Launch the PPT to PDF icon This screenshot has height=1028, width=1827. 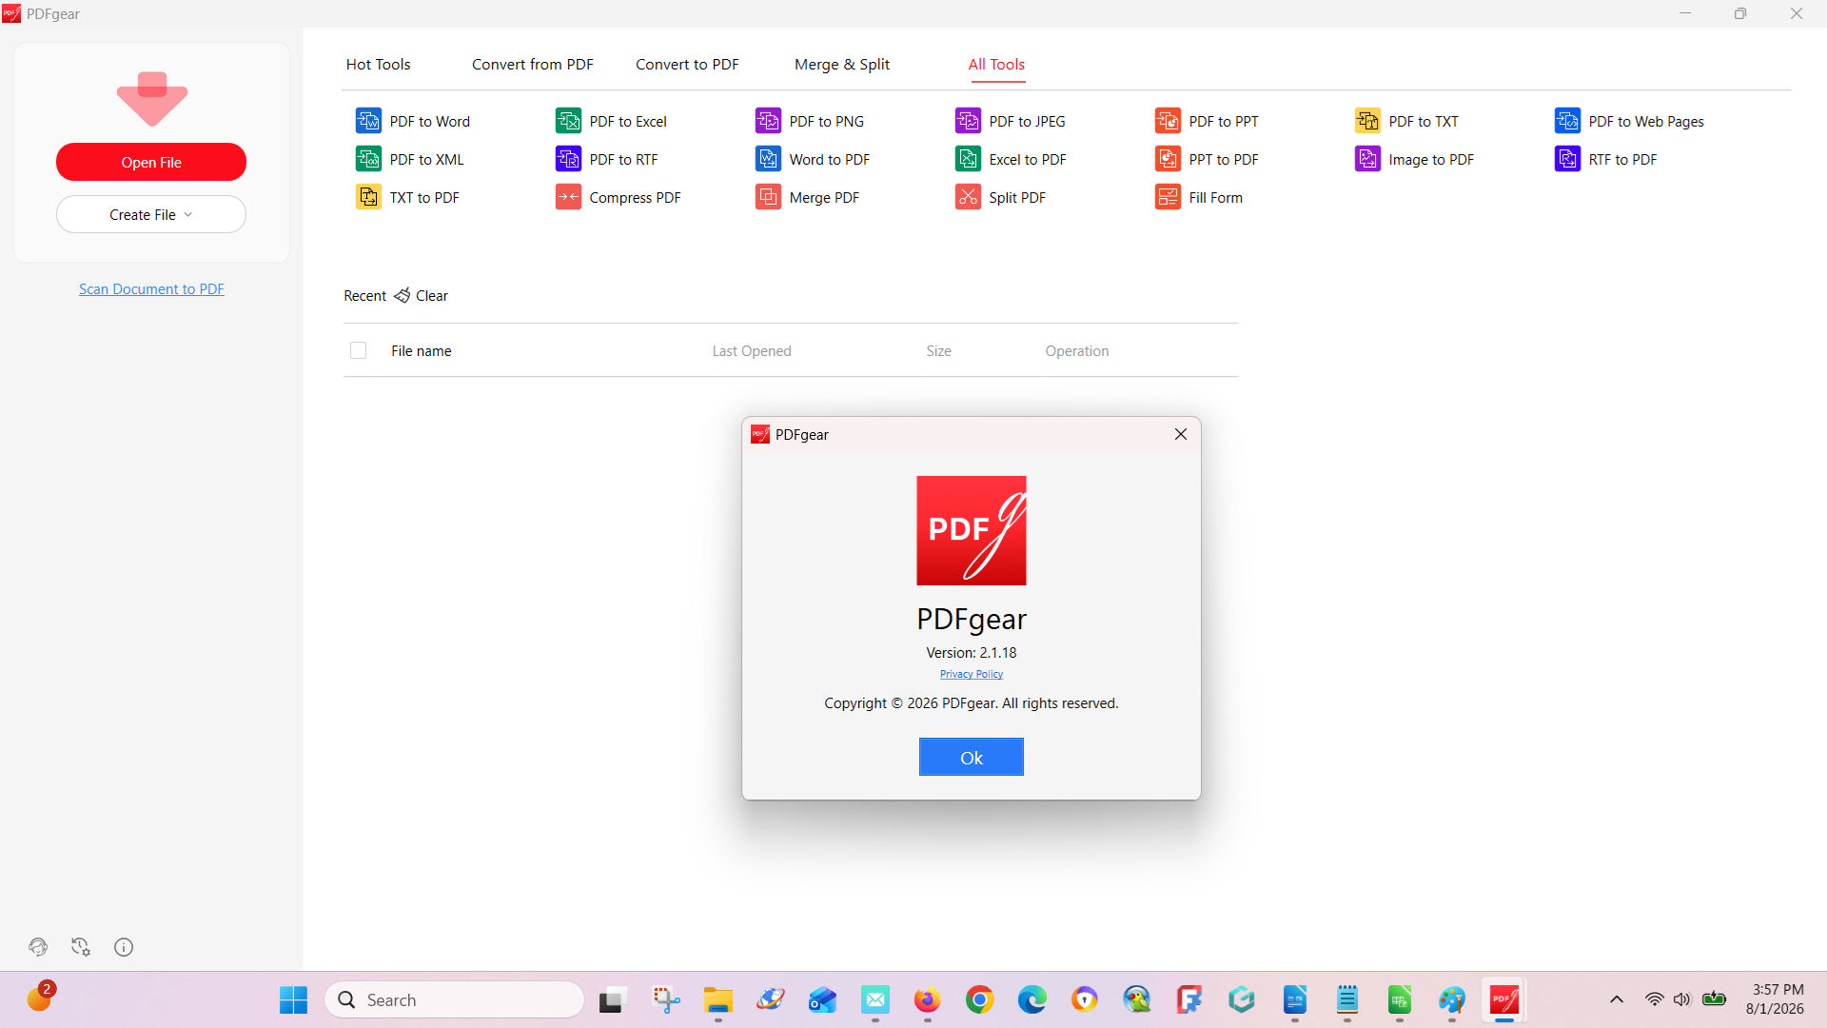click(x=1168, y=159)
